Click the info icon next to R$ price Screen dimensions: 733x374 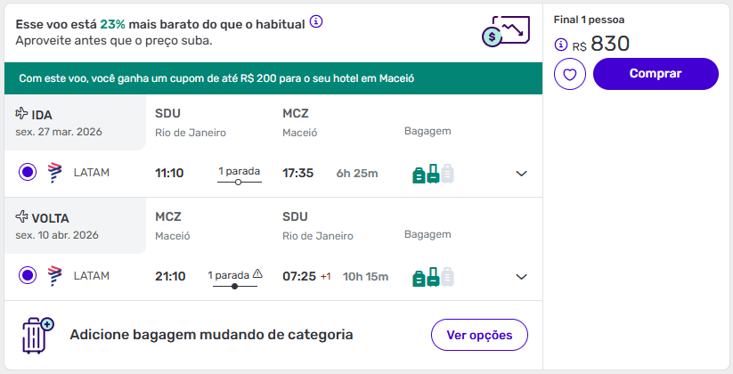tap(560, 45)
